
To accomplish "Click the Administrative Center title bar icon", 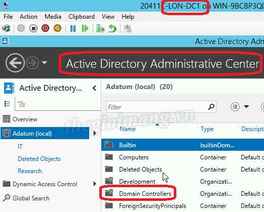I will (x=6, y=41).
